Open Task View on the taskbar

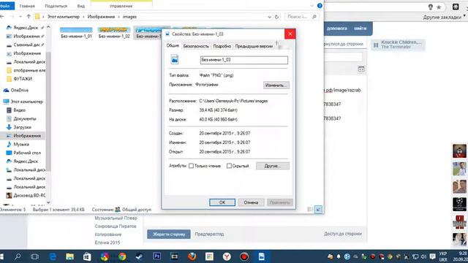pos(35,256)
